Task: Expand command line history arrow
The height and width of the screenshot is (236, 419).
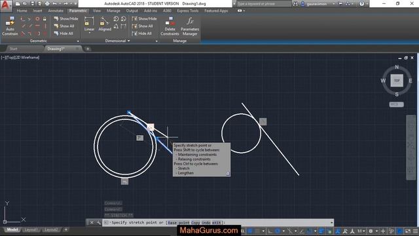Action: click(331, 223)
